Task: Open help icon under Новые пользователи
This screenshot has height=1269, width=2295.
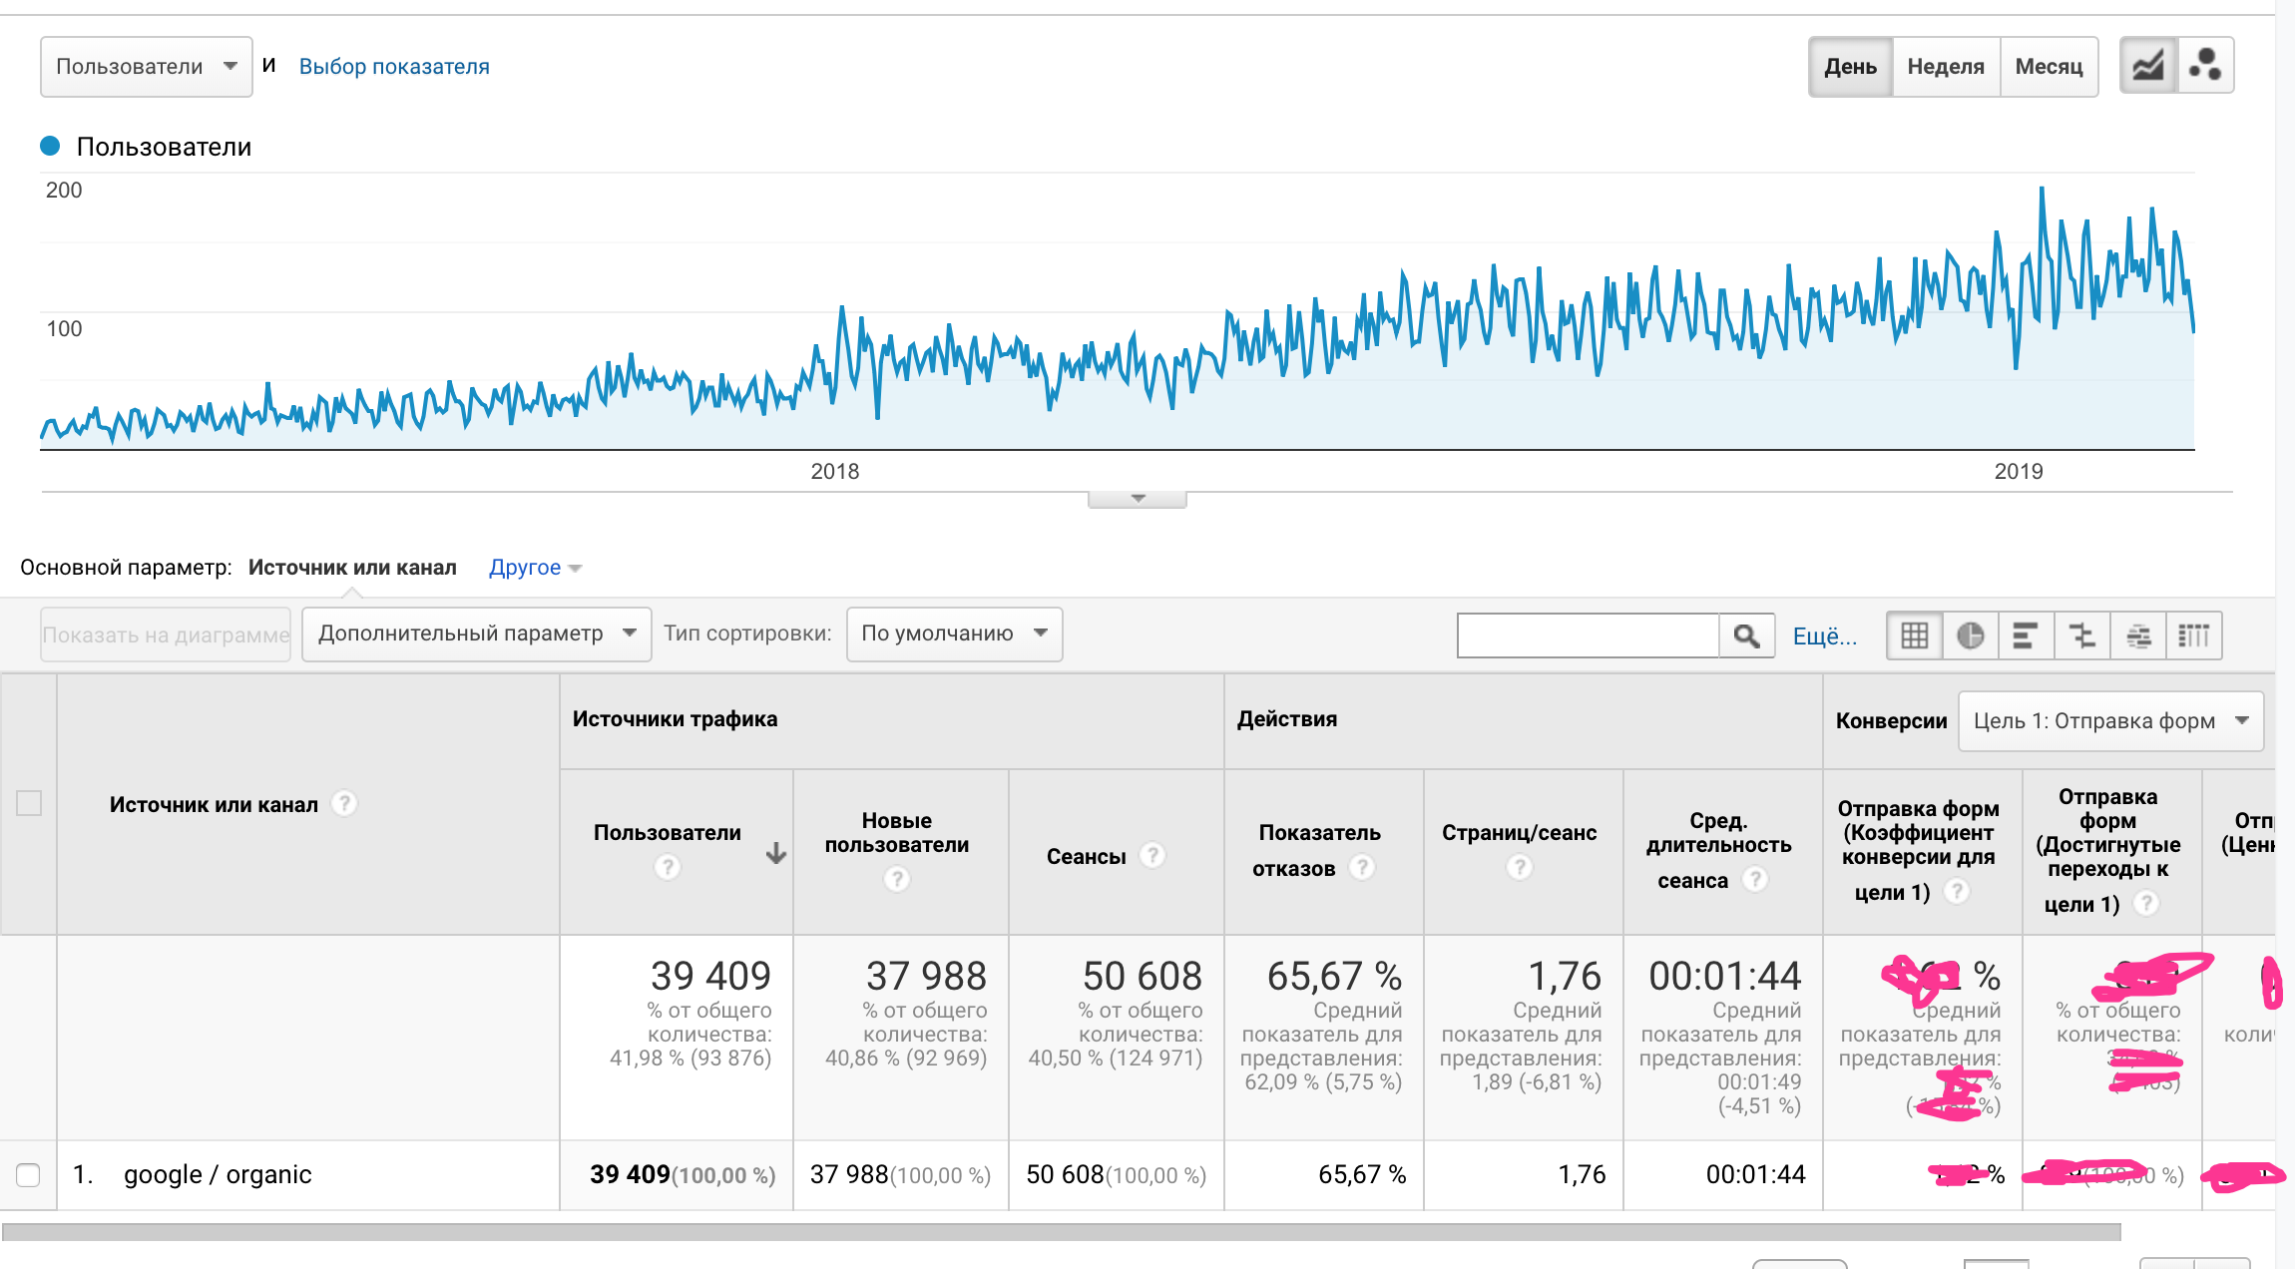Action: pos(897,879)
